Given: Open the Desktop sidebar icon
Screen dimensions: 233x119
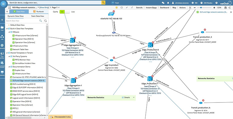Looking at the screenshot, I should pos(2,73).
